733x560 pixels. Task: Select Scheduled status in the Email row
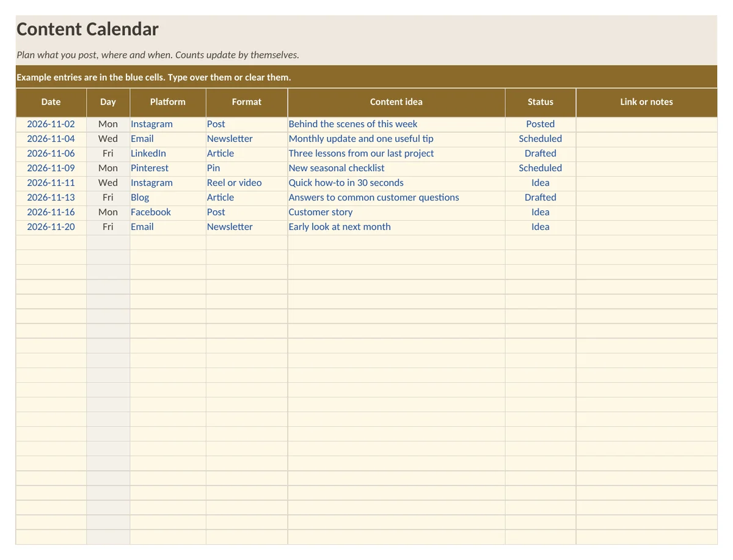coord(541,139)
